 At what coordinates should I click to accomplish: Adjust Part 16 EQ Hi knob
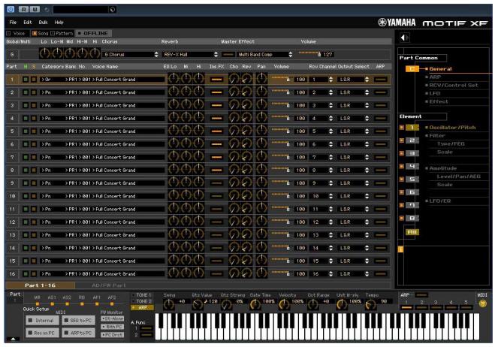(x=198, y=273)
